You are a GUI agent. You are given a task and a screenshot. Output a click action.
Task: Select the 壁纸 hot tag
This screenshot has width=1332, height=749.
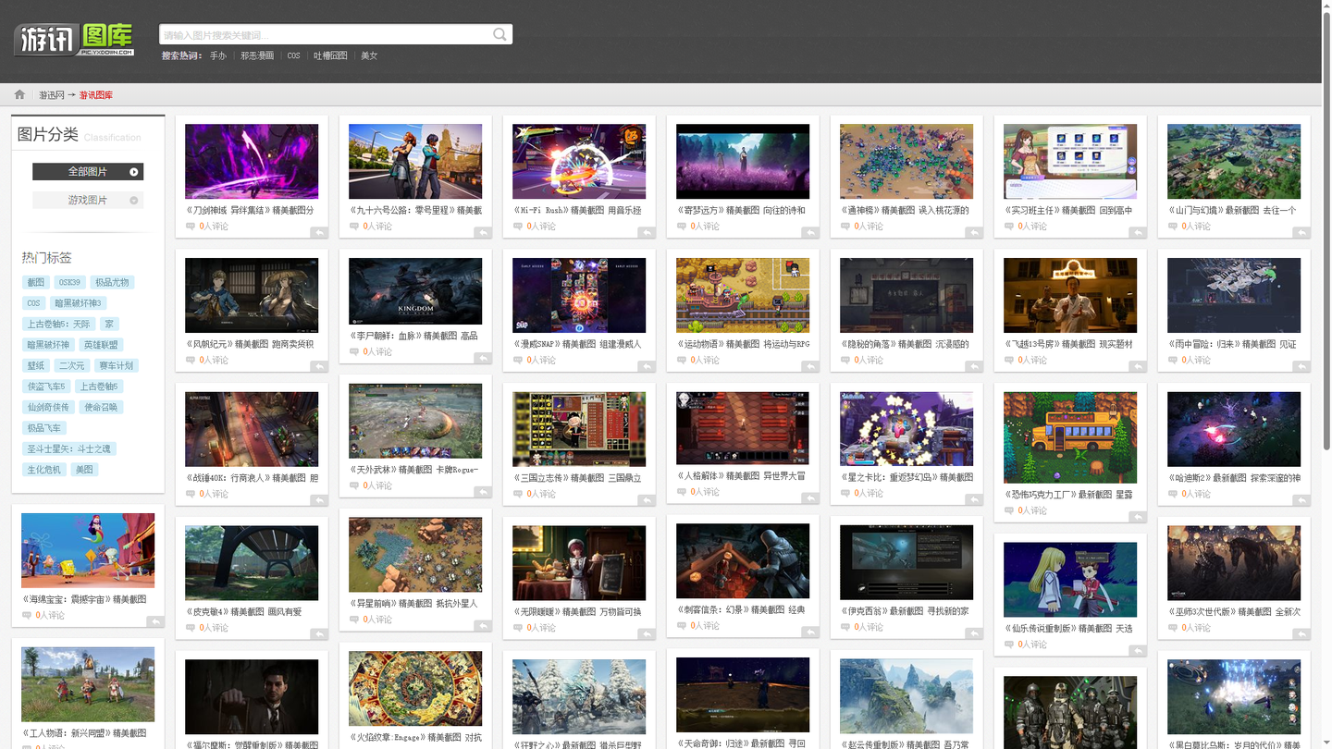pos(35,365)
